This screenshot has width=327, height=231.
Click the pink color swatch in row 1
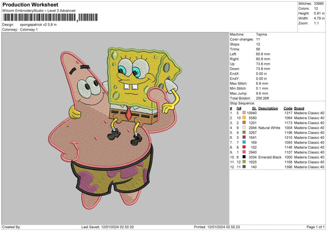point(244,113)
